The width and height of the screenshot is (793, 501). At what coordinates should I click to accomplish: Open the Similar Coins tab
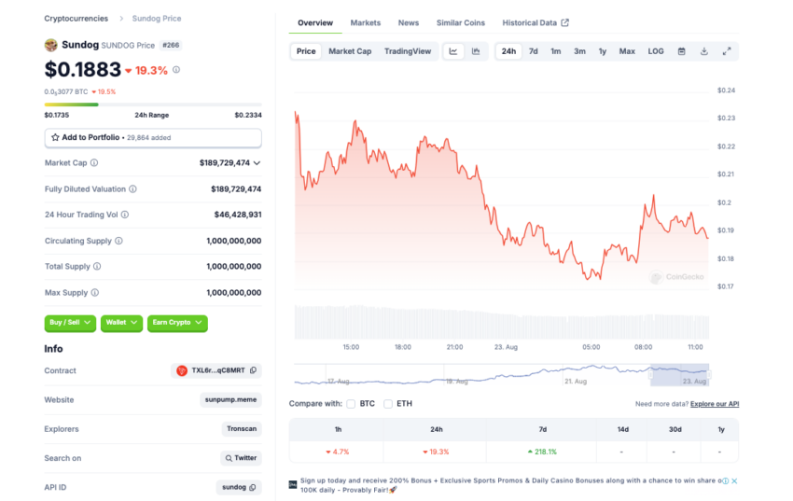click(460, 22)
